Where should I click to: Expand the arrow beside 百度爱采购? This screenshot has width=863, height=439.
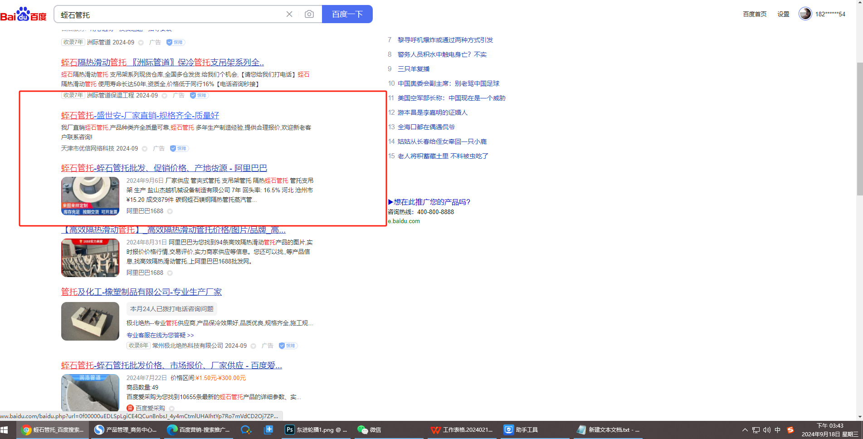point(172,409)
